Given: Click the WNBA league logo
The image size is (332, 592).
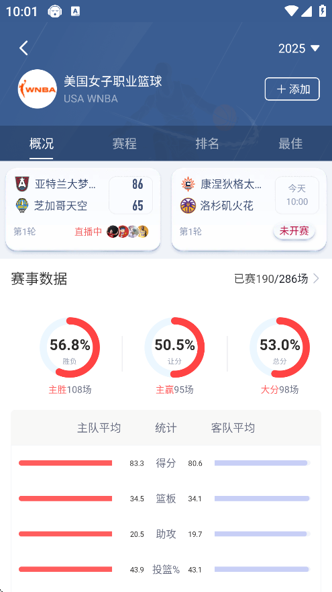Looking at the screenshot, I should (38, 89).
